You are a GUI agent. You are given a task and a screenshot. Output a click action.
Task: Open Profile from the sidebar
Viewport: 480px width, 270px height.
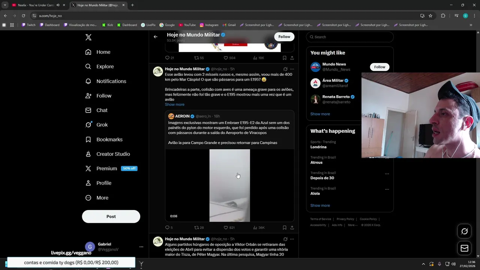click(98, 183)
